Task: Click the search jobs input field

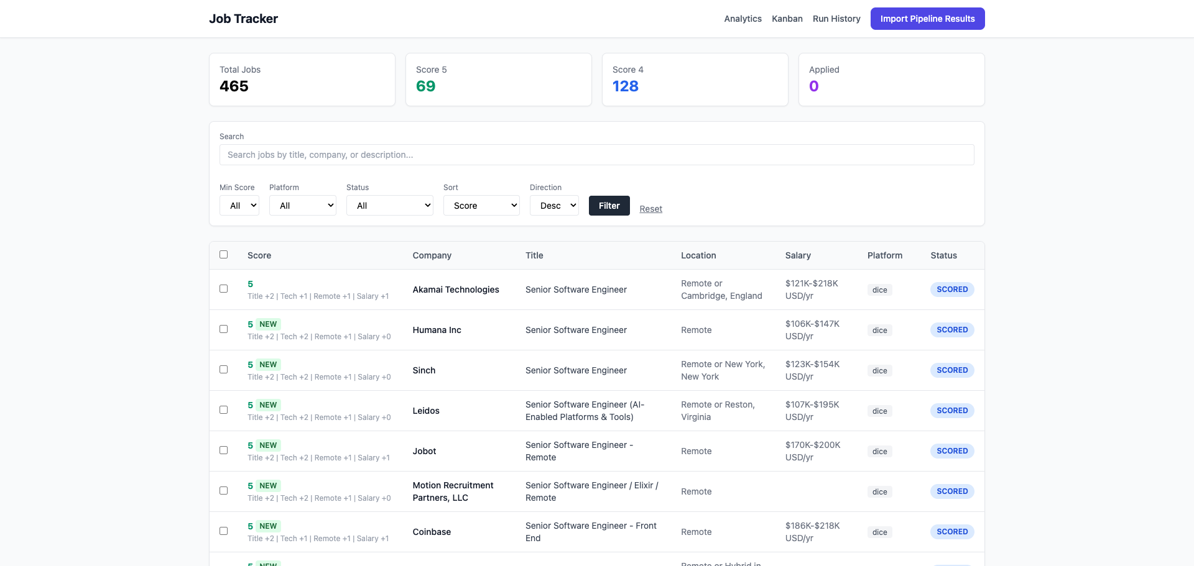Action: point(596,155)
